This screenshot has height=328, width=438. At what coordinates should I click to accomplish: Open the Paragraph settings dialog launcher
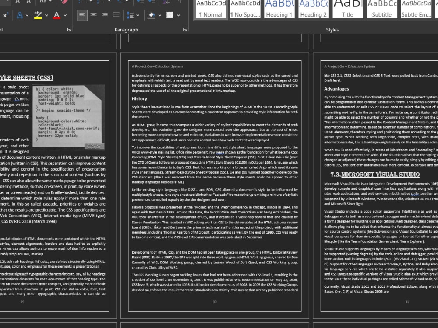[x=185, y=30]
